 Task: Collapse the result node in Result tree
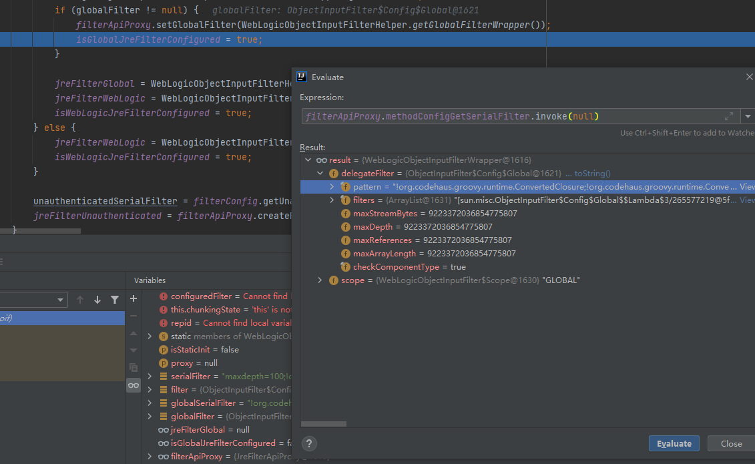308,160
